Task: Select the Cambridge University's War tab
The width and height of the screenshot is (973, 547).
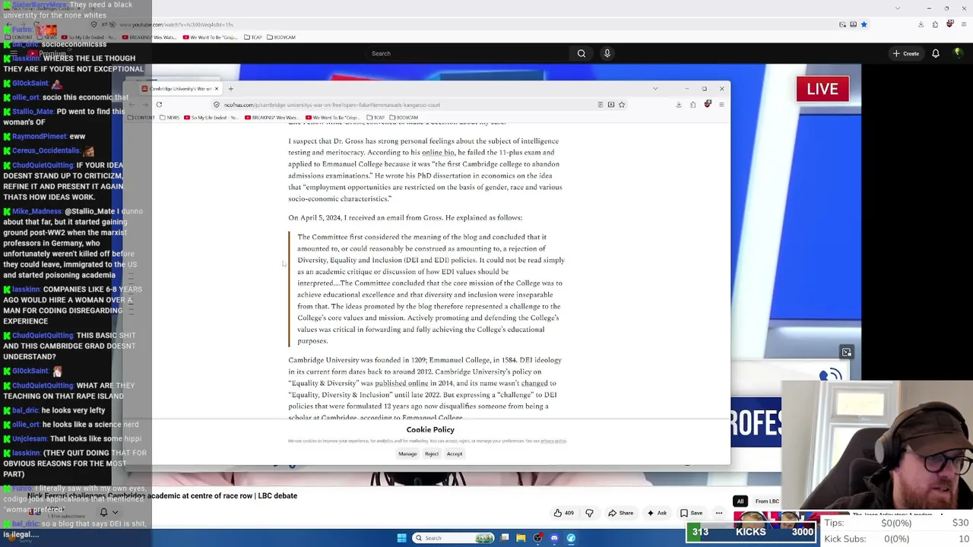Action: [180, 89]
